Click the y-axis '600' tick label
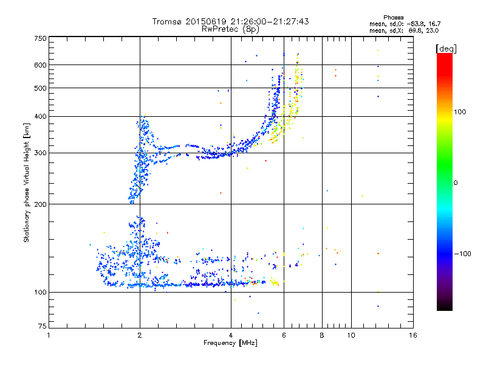Viewport: 486px width, 365px height. pos(40,65)
